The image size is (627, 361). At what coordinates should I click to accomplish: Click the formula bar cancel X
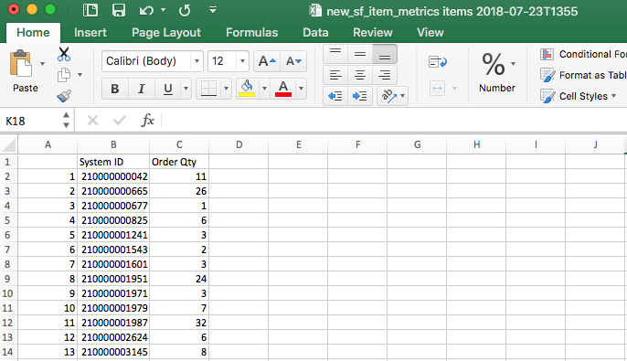coord(93,121)
